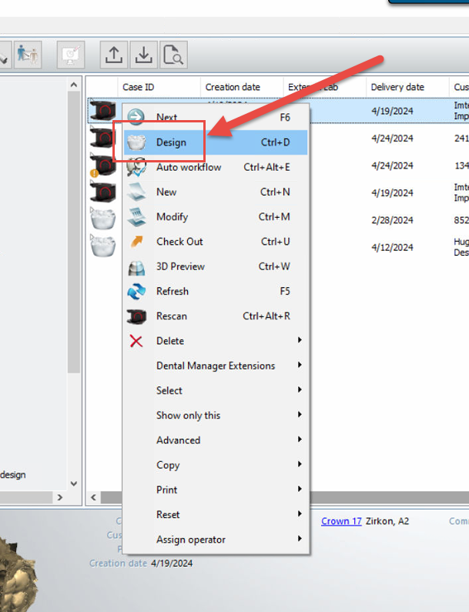This screenshot has height=612, width=469.
Task: Click the Next arrow icon
Action: point(136,118)
